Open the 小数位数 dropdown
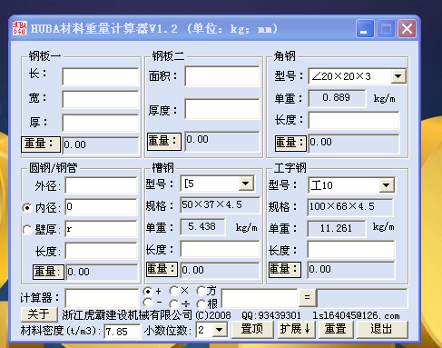The image size is (442, 348). tap(220, 329)
